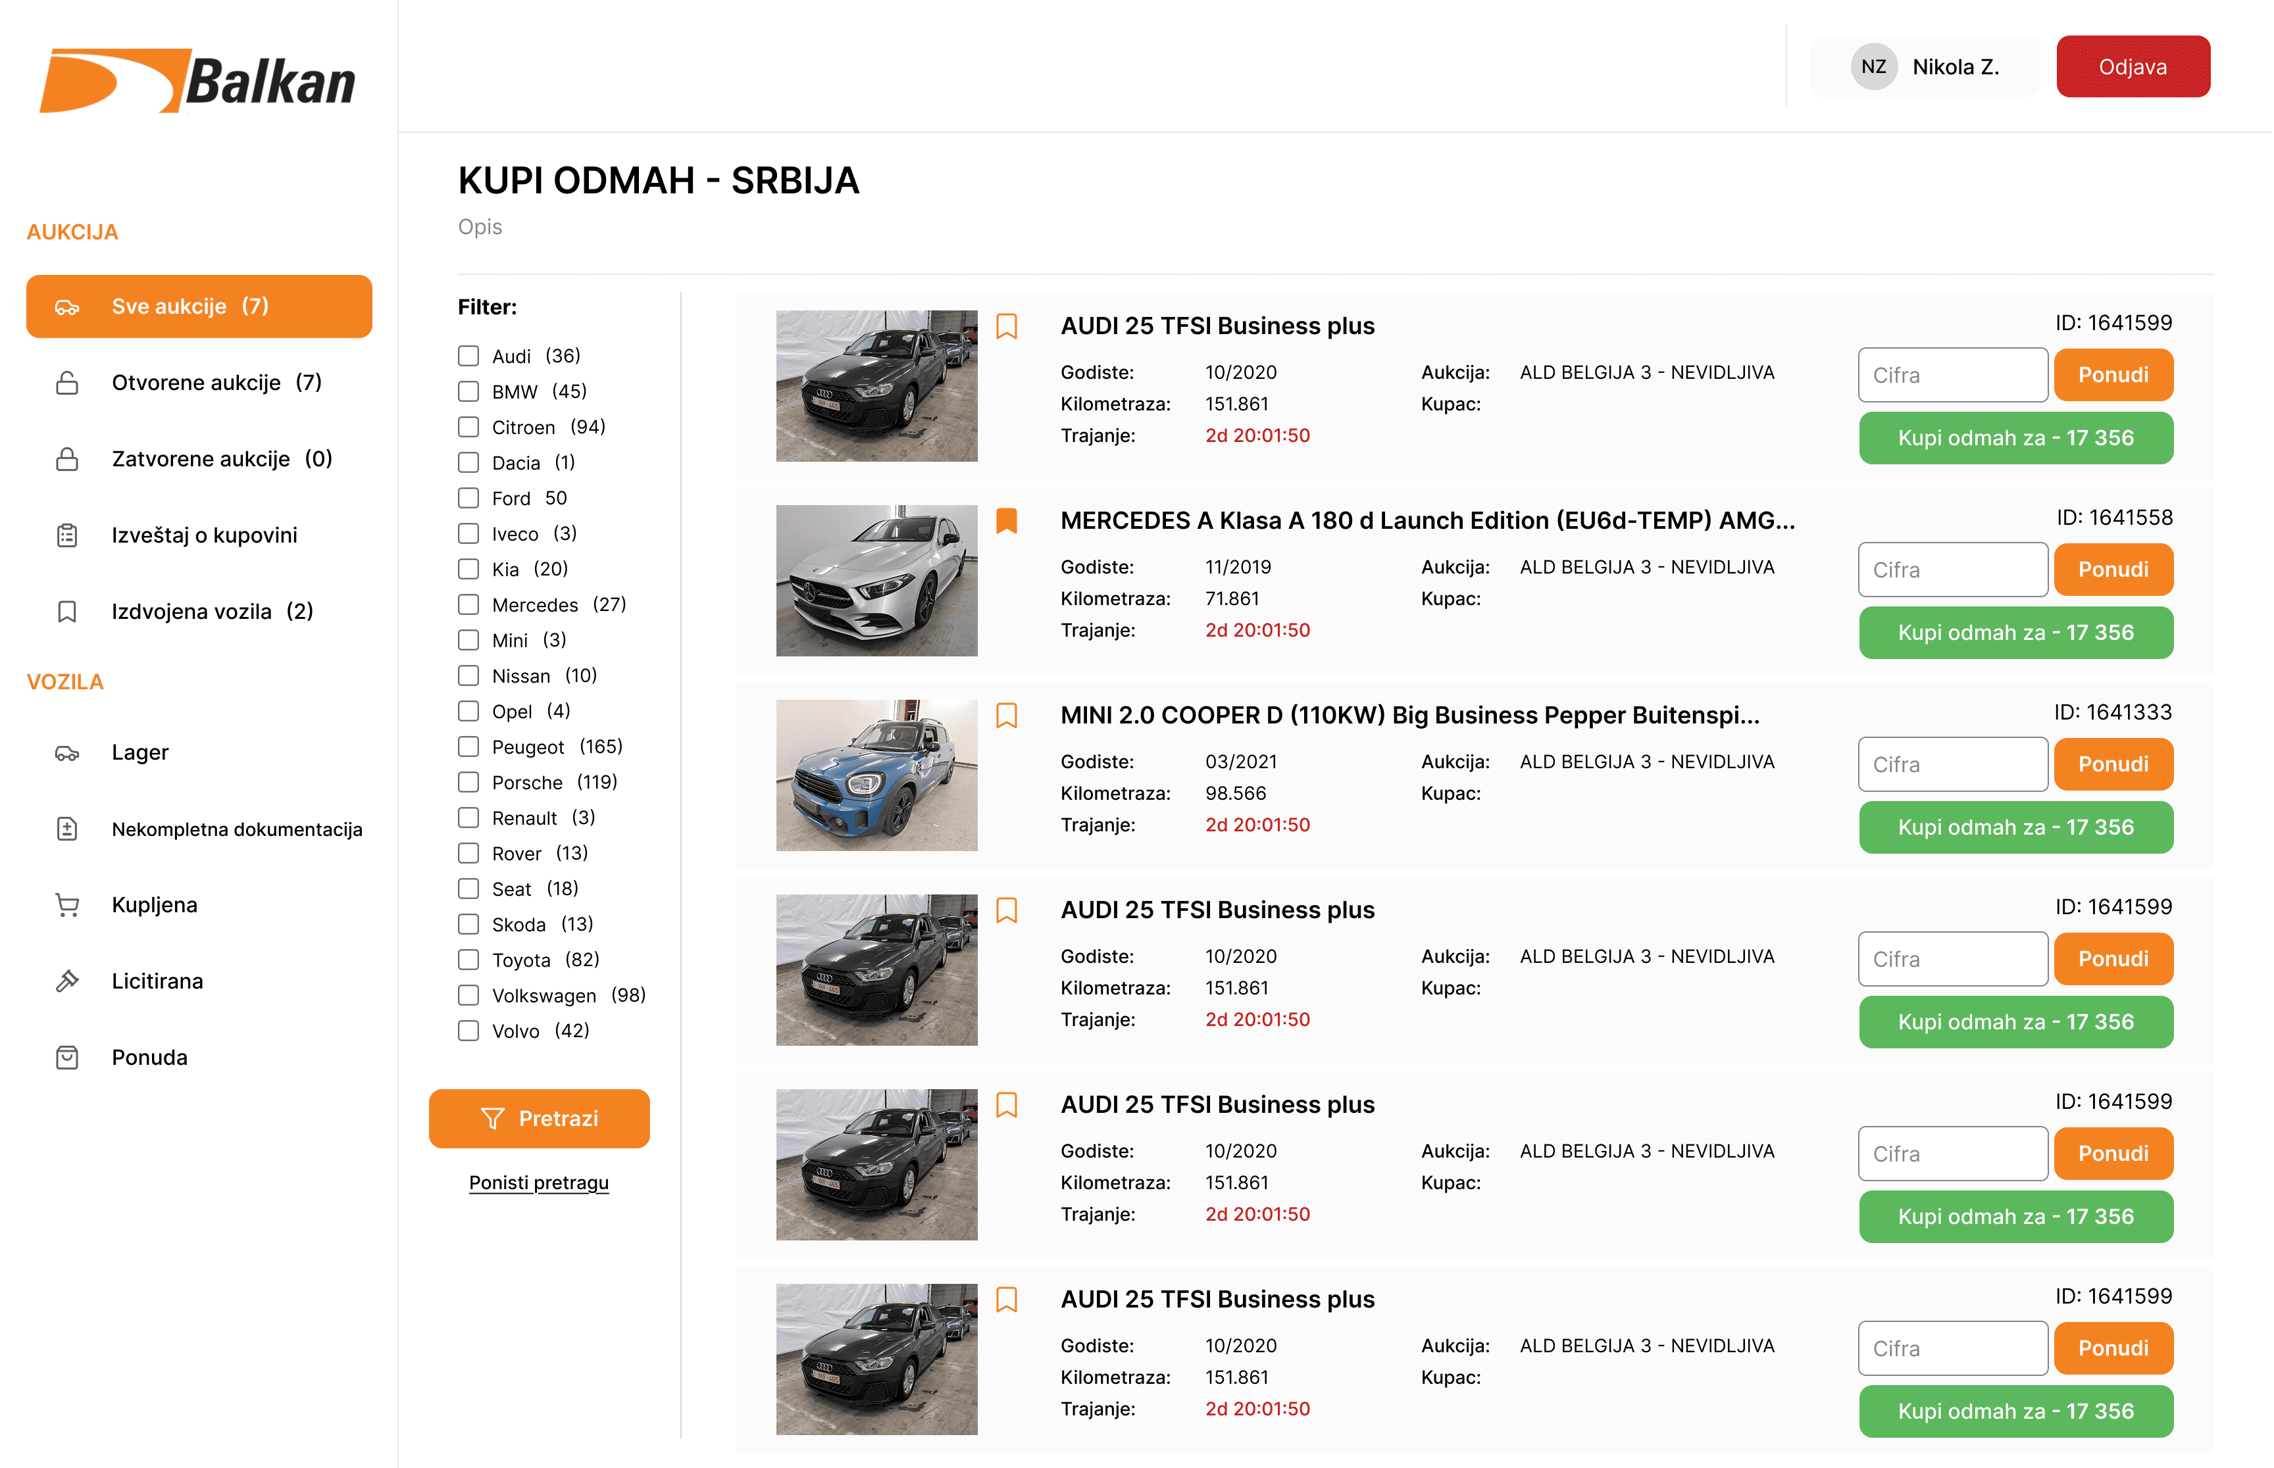Click the car icon beside Sve aukcije

point(66,307)
